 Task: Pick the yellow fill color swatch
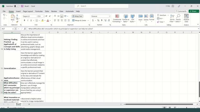pyautogui.click(x=42, y=21)
